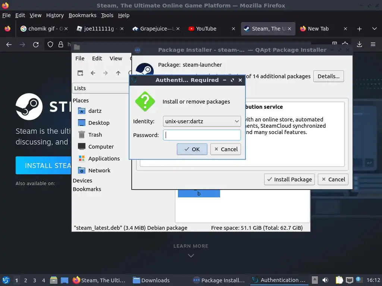
Task: Focus the Password input field
Action: [202, 135]
